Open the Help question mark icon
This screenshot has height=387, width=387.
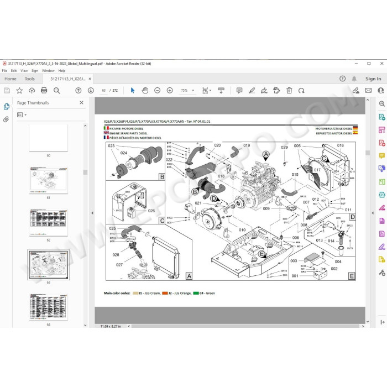click(x=342, y=79)
